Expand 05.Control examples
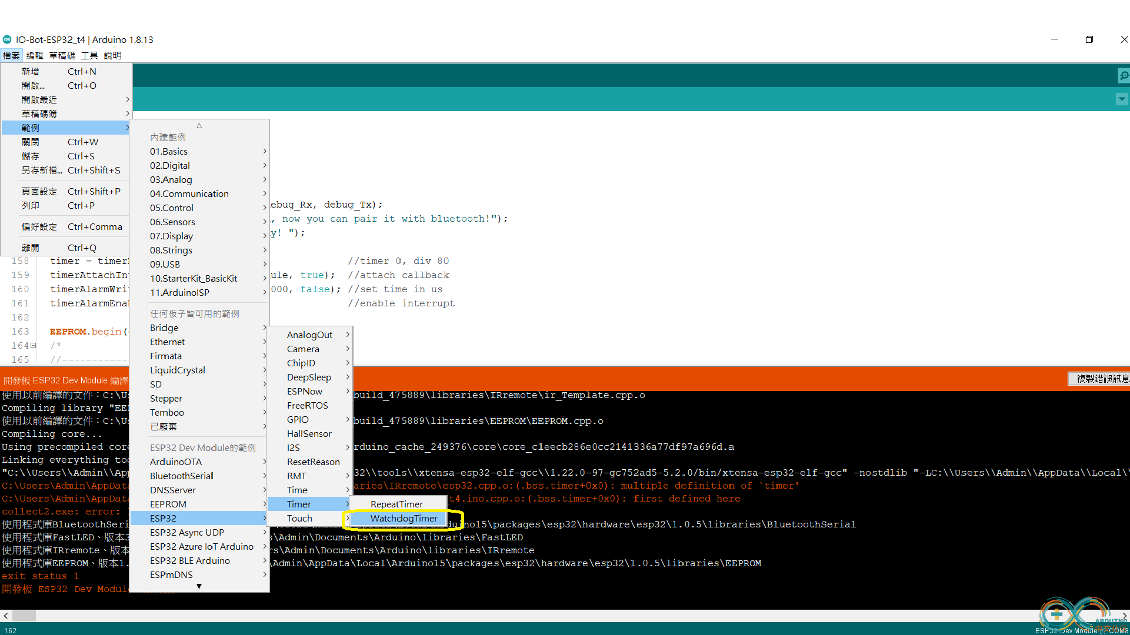The width and height of the screenshot is (1130, 635). pyautogui.click(x=199, y=208)
